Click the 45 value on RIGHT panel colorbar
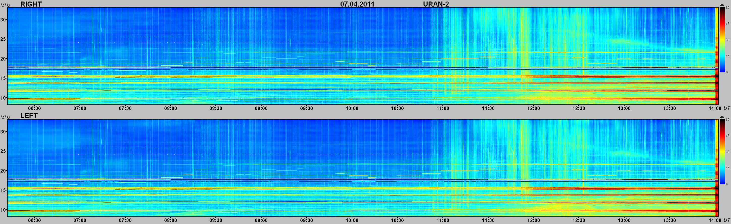731x224 pixels. 727,24
